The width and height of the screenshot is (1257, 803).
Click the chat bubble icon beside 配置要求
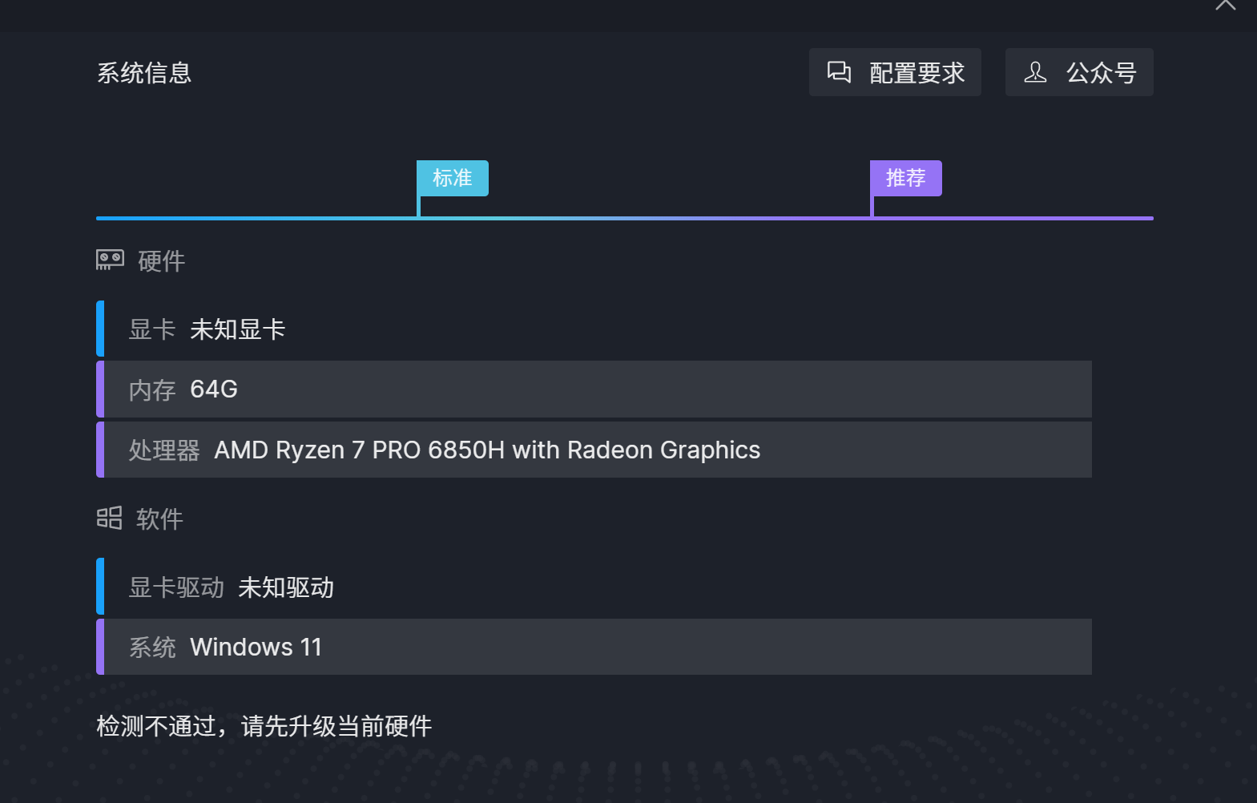(x=839, y=72)
